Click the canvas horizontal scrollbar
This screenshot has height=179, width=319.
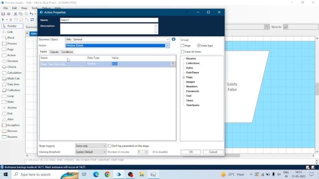(211, 156)
